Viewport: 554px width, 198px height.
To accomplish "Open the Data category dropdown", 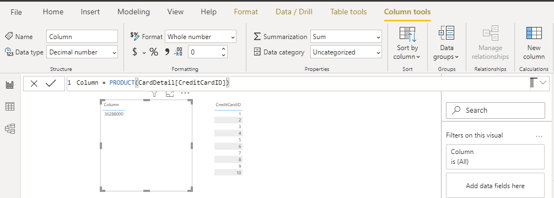I will click(x=346, y=52).
